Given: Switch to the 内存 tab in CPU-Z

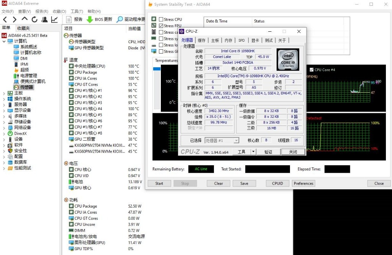Looking at the screenshot, I should click(x=228, y=41).
